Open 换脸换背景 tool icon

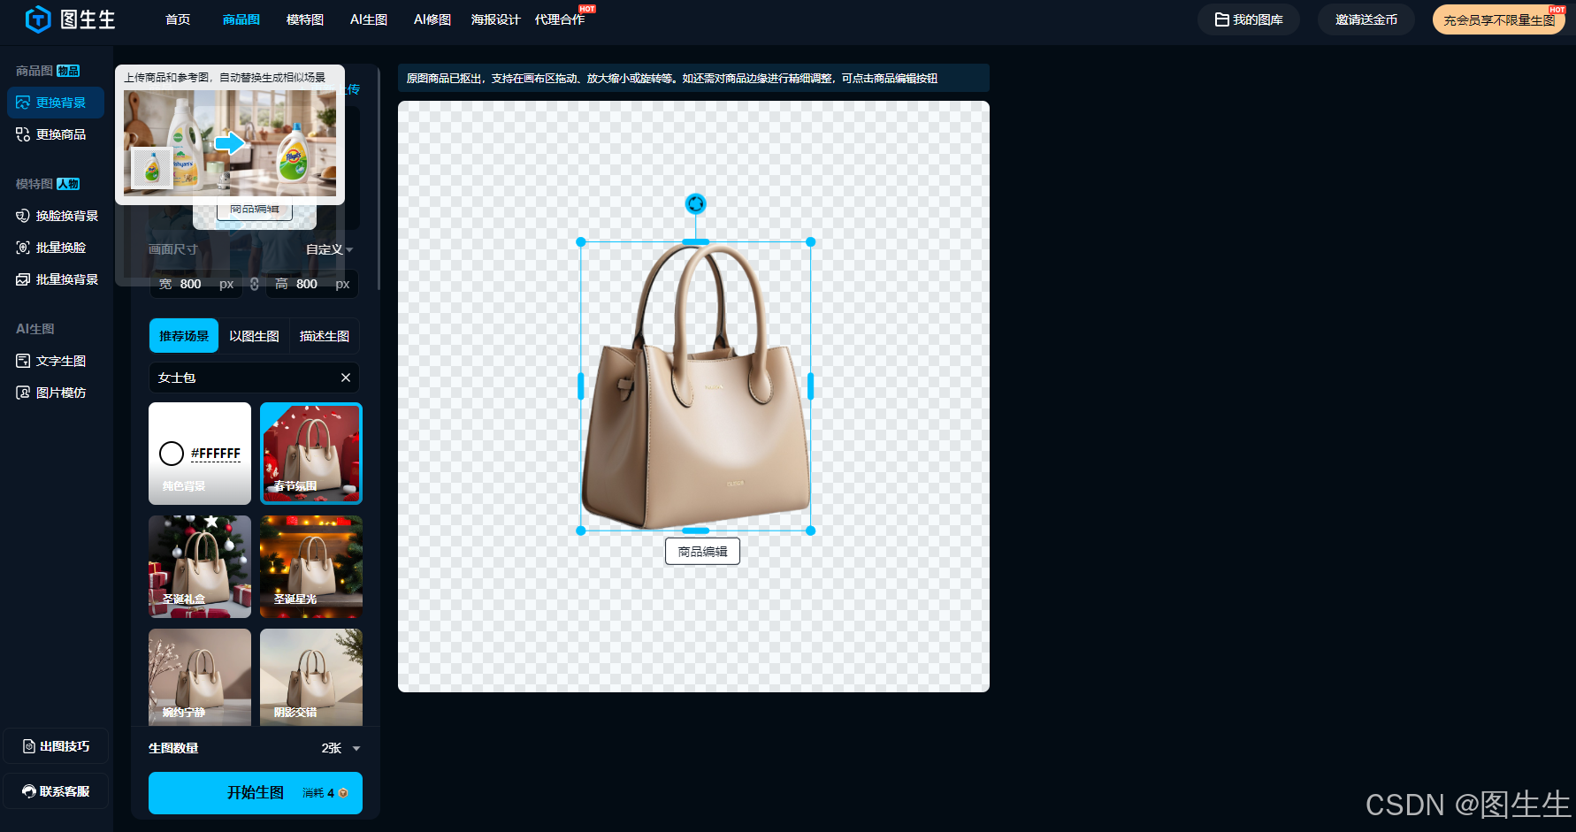(x=23, y=216)
